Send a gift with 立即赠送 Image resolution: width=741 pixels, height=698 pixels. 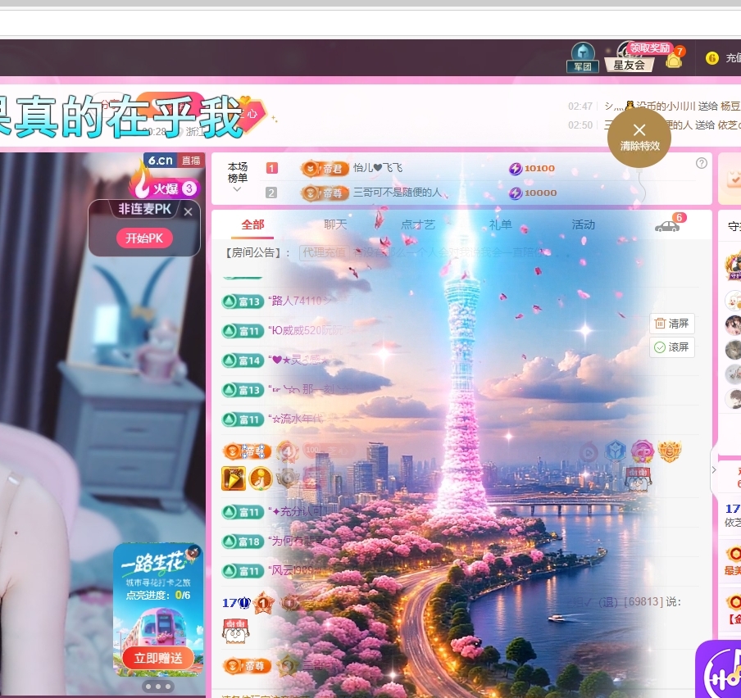click(158, 658)
